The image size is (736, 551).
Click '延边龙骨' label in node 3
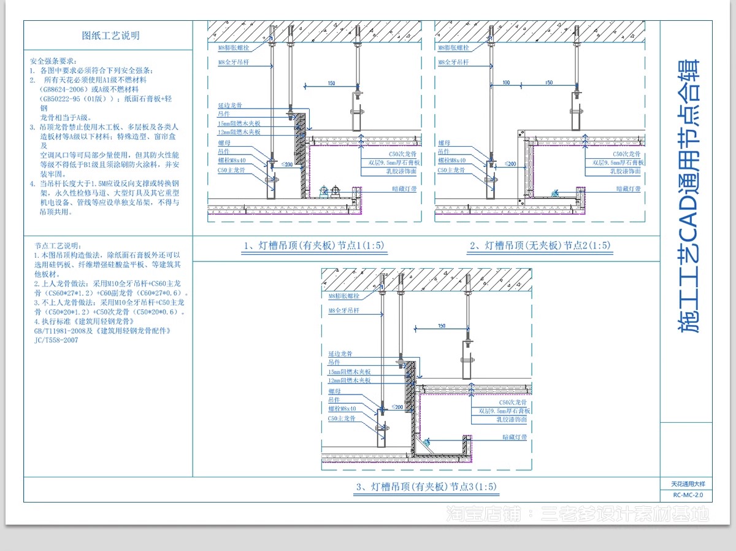[340, 353]
